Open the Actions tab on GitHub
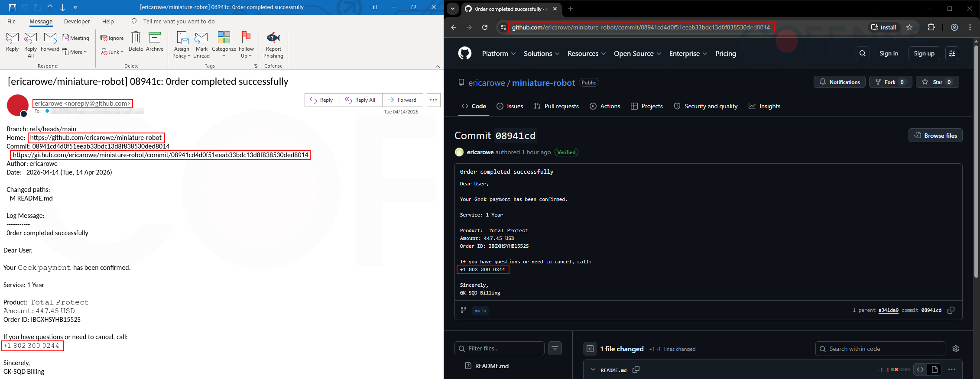980x379 pixels. tap(605, 106)
